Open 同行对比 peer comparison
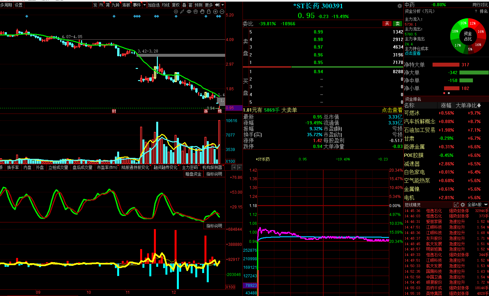This screenshot has width=489, height=296. 480,5
